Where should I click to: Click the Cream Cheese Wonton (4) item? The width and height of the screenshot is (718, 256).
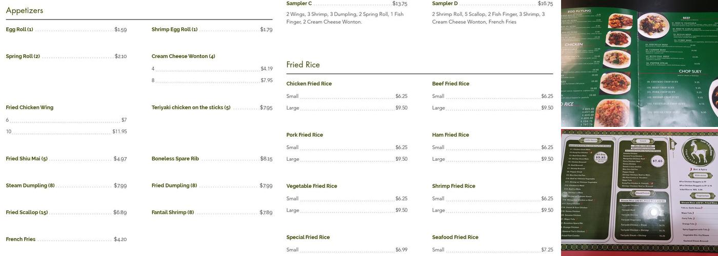(x=183, y=56)
